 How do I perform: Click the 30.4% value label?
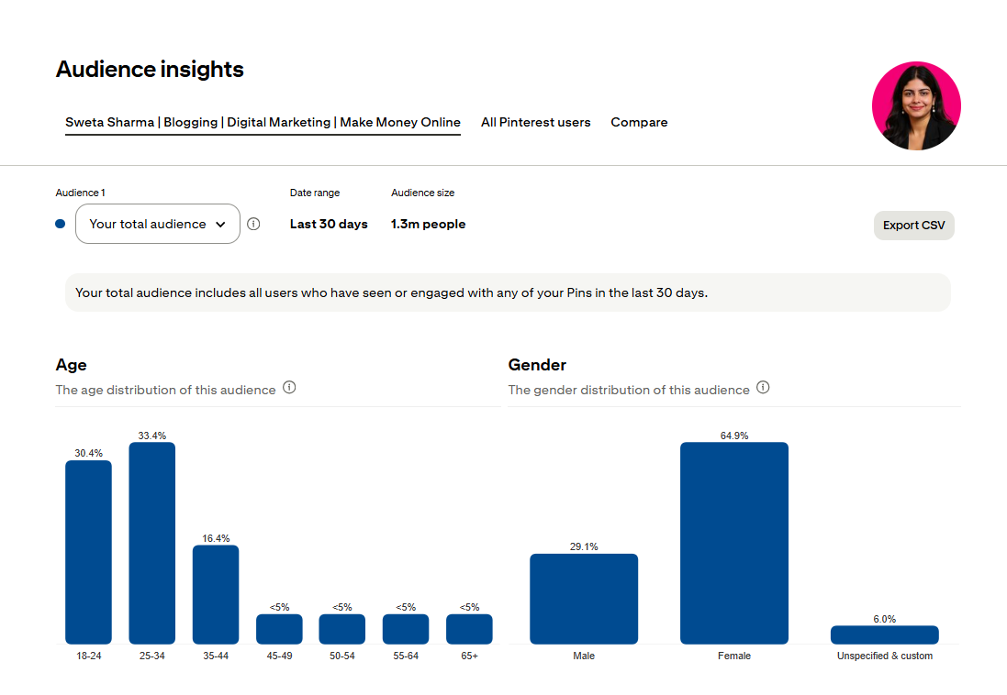pyautogui.click(x=89, y=453)
